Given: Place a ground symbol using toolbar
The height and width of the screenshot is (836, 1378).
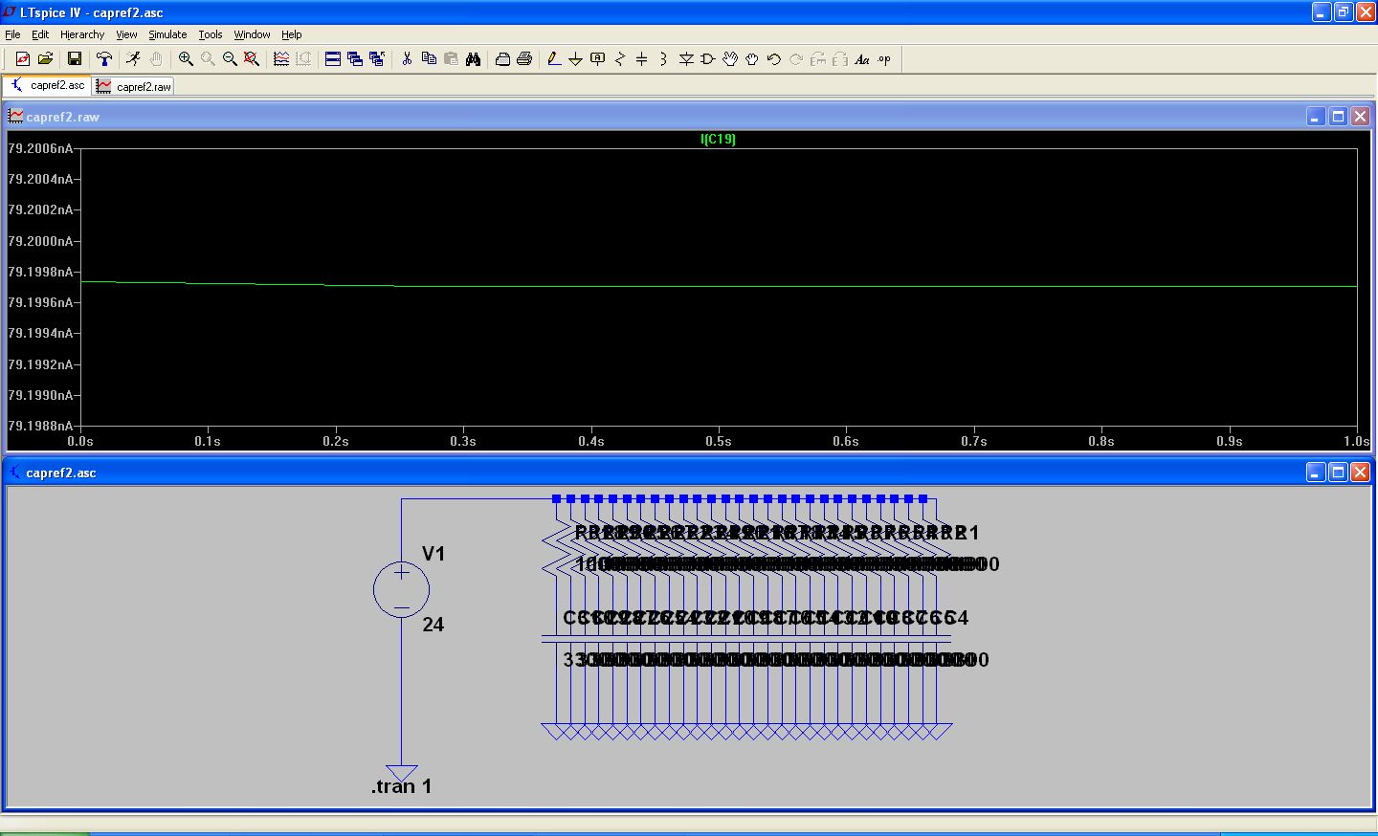Looking at the screenshot, I should [575, 59].
